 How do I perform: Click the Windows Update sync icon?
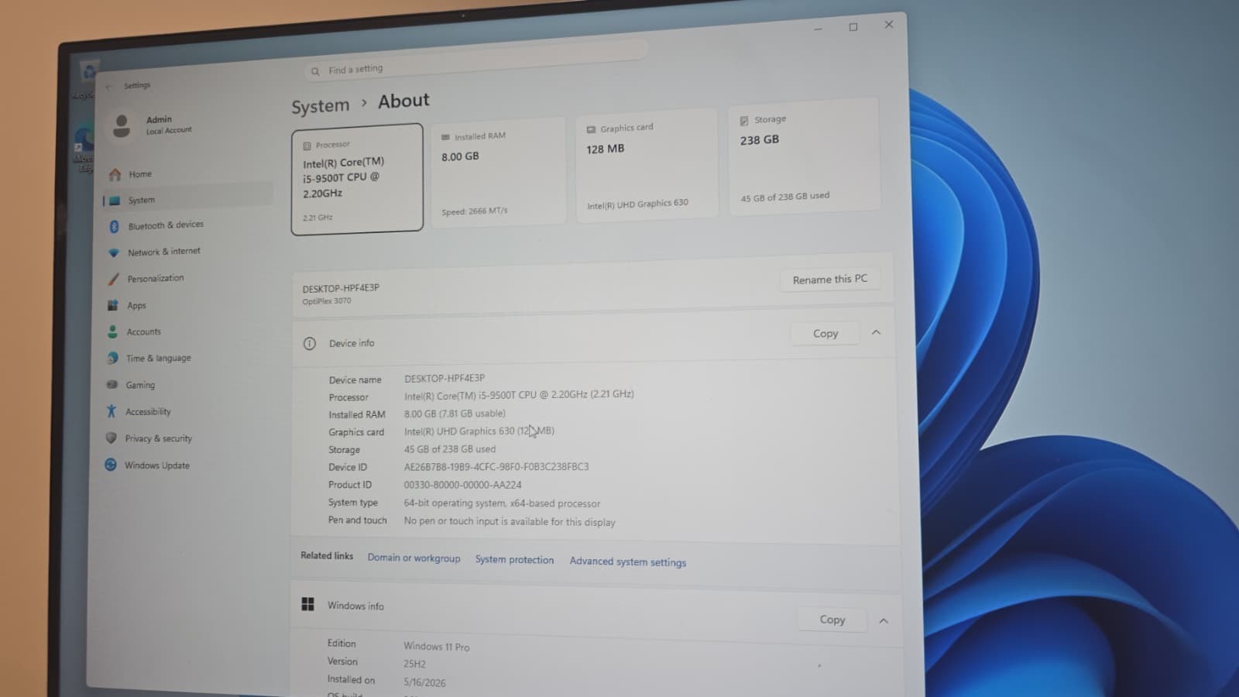point(111,465)
